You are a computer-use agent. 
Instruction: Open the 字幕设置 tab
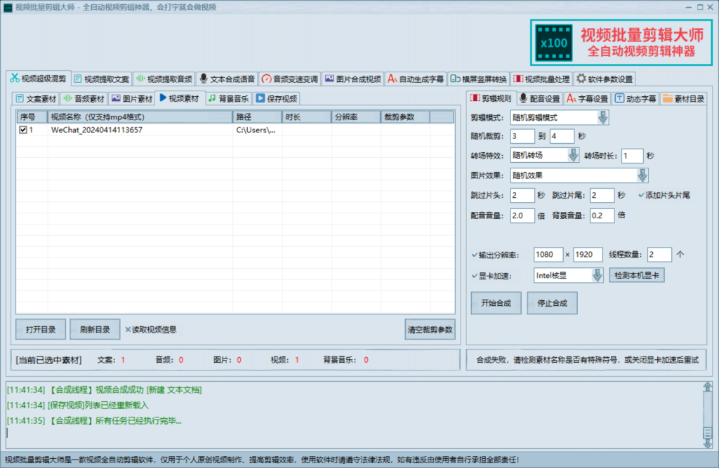tap(587, 98)
